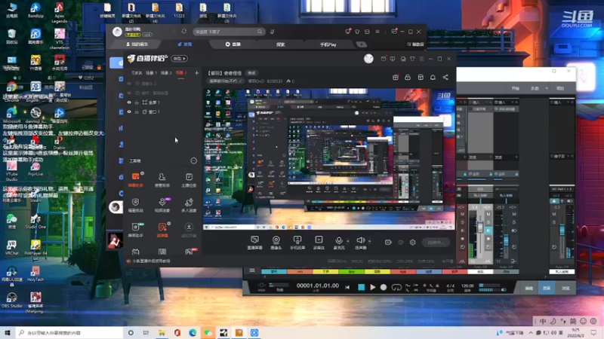Select the 场景 2 scene tab

click(166, 72)
